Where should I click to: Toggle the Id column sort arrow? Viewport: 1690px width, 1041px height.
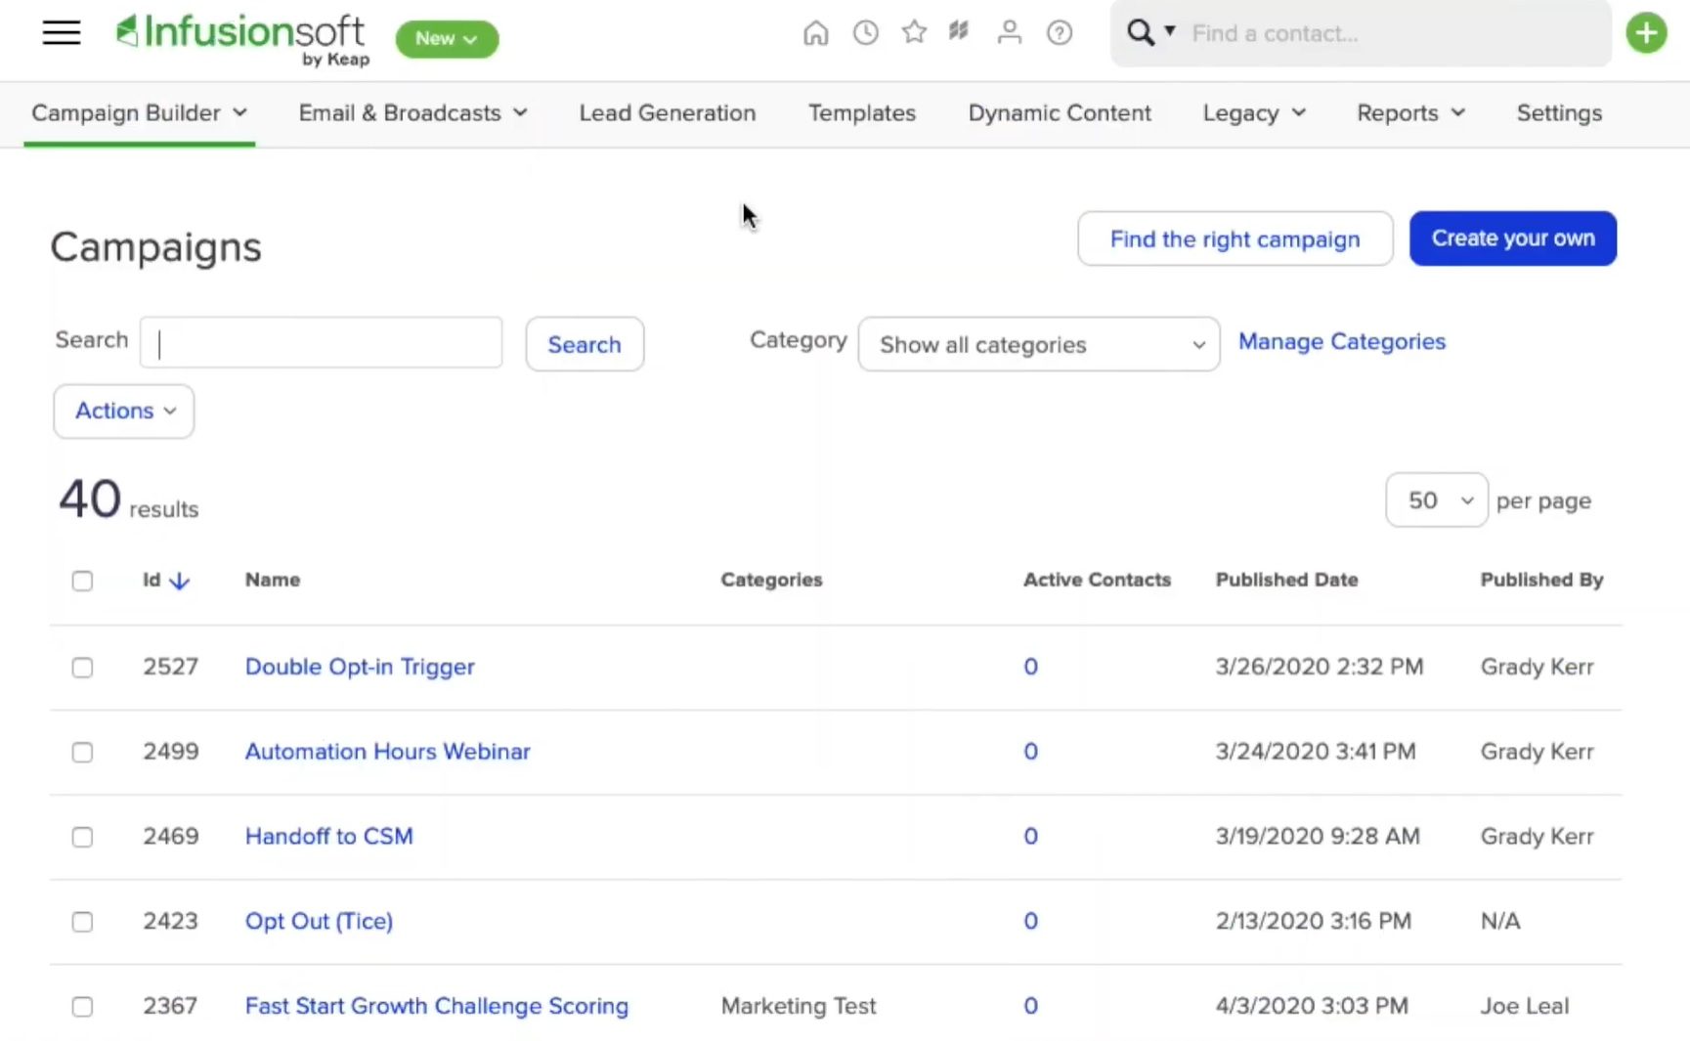(180, 581)
